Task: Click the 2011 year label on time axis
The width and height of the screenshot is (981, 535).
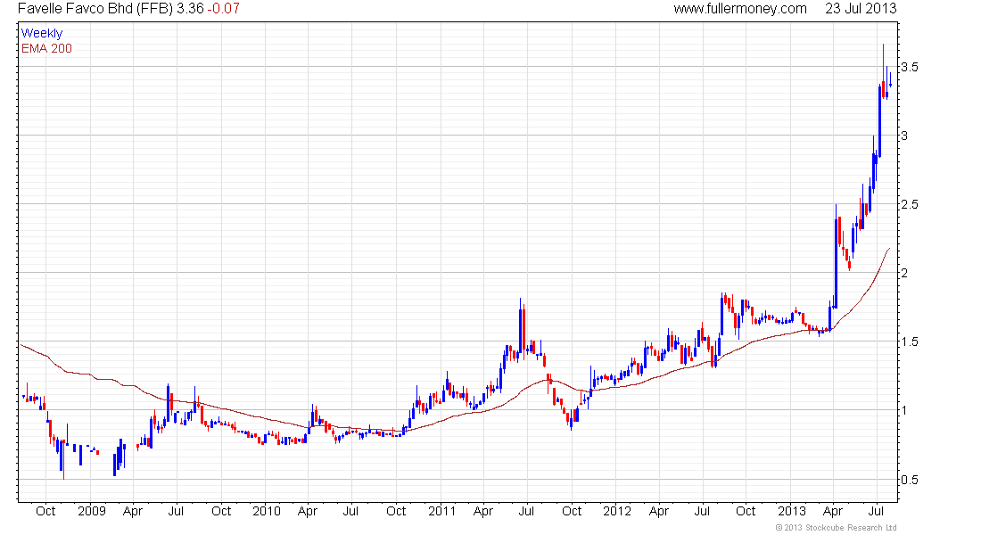Action: click(442, 511)
